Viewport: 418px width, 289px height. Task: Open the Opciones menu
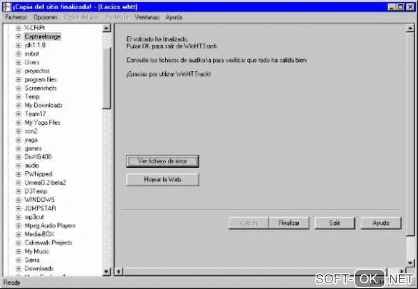coord(45,17)
